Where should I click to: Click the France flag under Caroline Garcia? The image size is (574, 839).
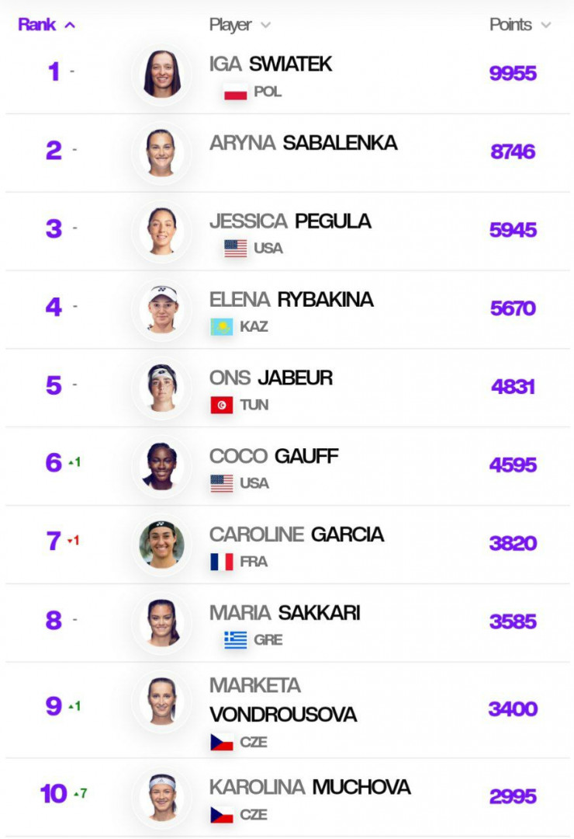click(x=221, y=562)
